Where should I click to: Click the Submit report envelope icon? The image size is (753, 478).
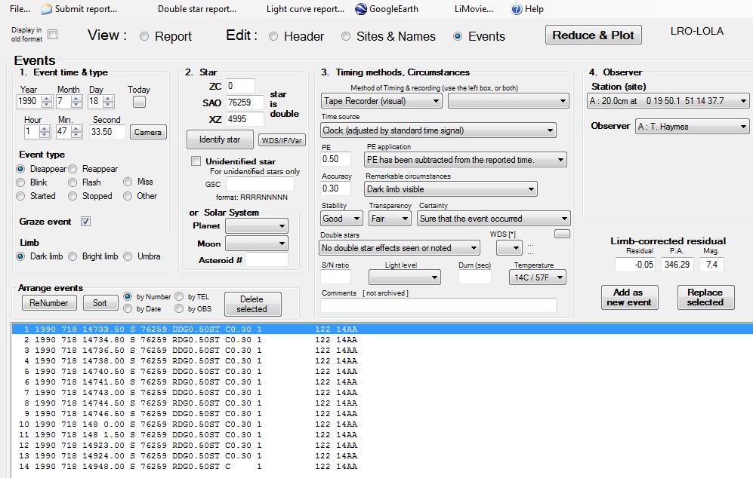[x=46, y=9]
